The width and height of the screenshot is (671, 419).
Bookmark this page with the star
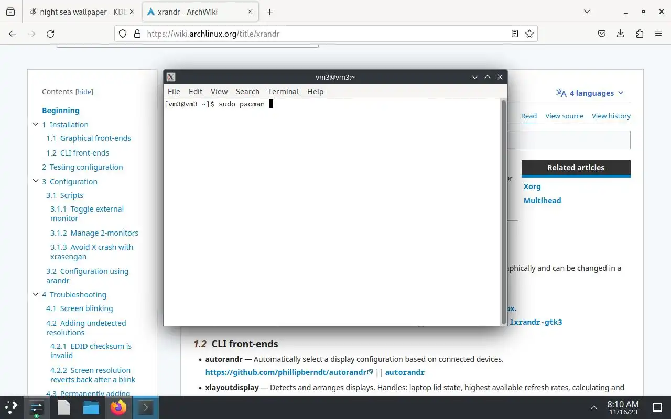pyautogui.click(x=529, y=34)
